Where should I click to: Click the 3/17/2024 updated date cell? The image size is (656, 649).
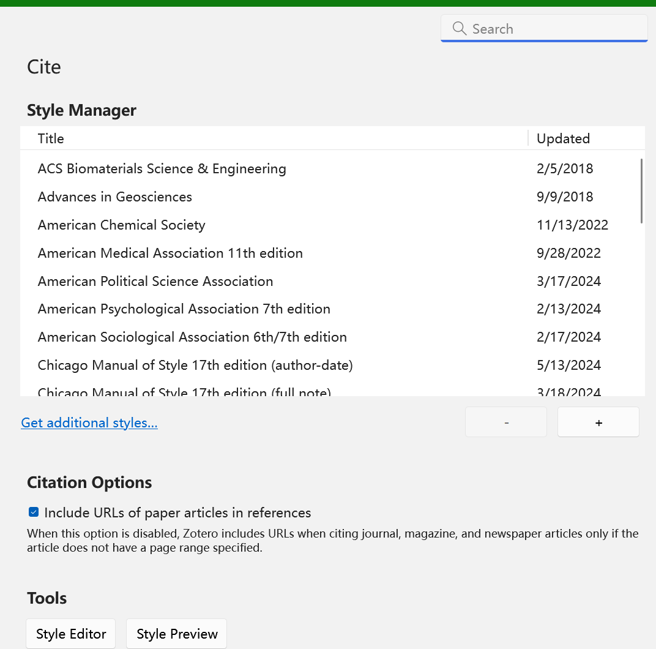coord(568,281)
